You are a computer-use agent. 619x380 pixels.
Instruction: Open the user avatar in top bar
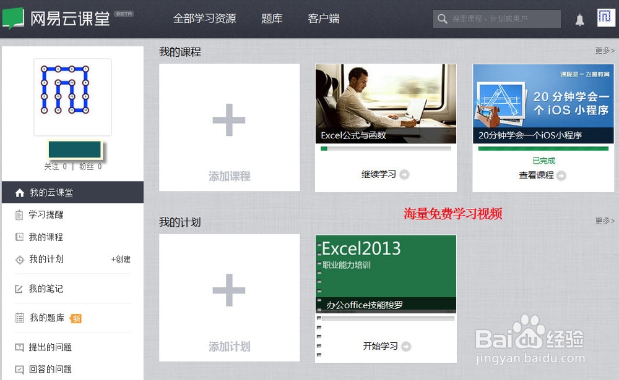[x=606, y=18]
